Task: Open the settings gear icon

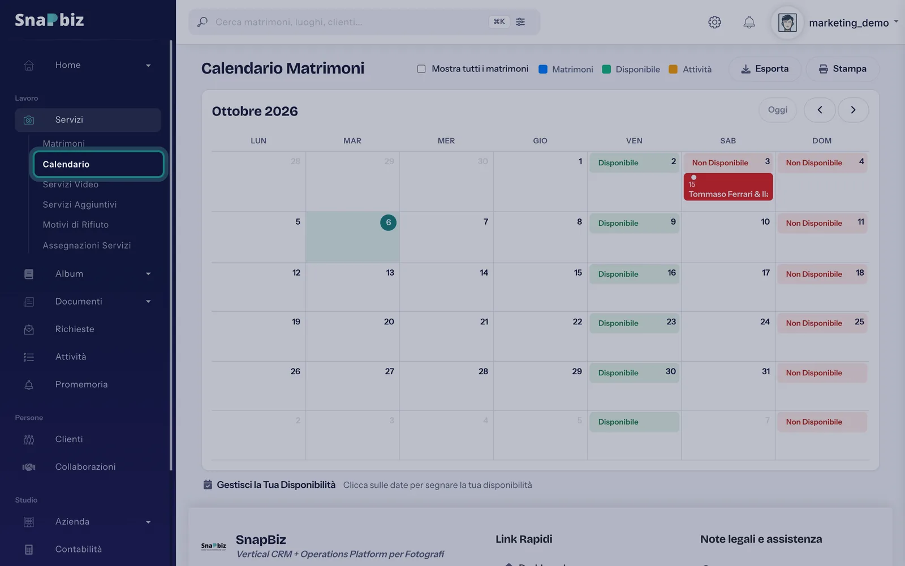Action: 714,22
